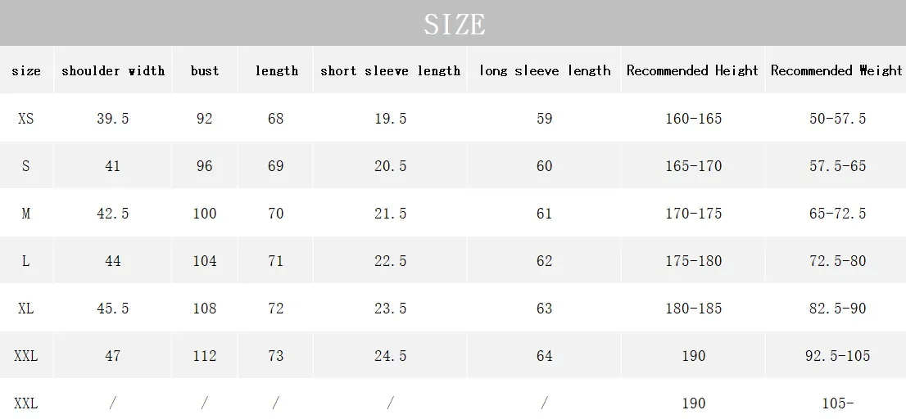Click the "Recommended Height" column header
Viewport: 906px width, 419px height.
pyautogui.click(x=692, y=70)
